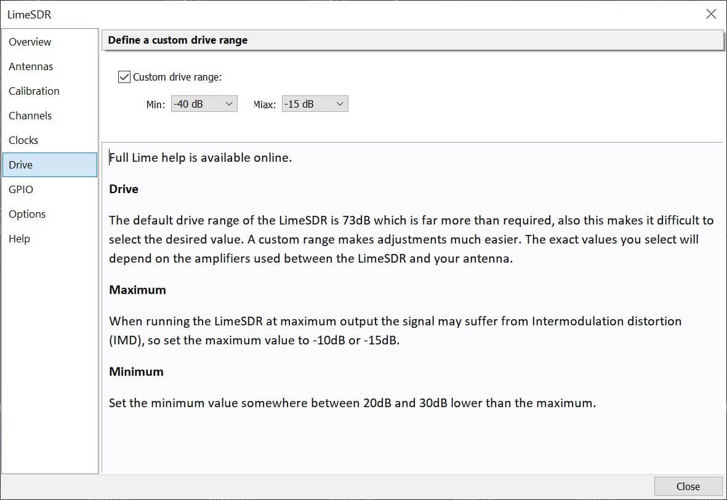Switch to the Calibration section
727x500 pixels.
34,91
